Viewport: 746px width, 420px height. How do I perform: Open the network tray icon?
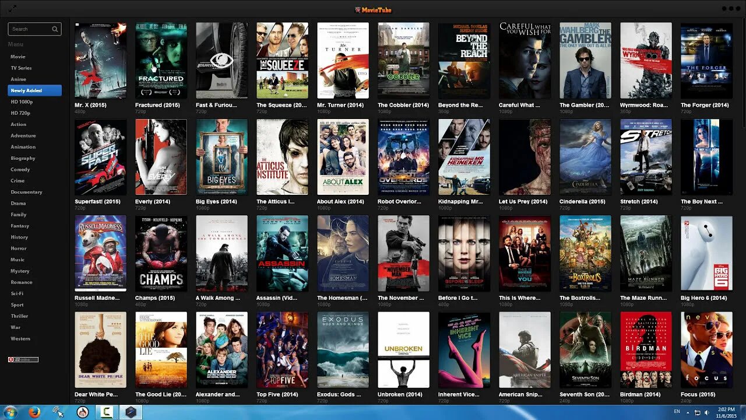(698, 412)
